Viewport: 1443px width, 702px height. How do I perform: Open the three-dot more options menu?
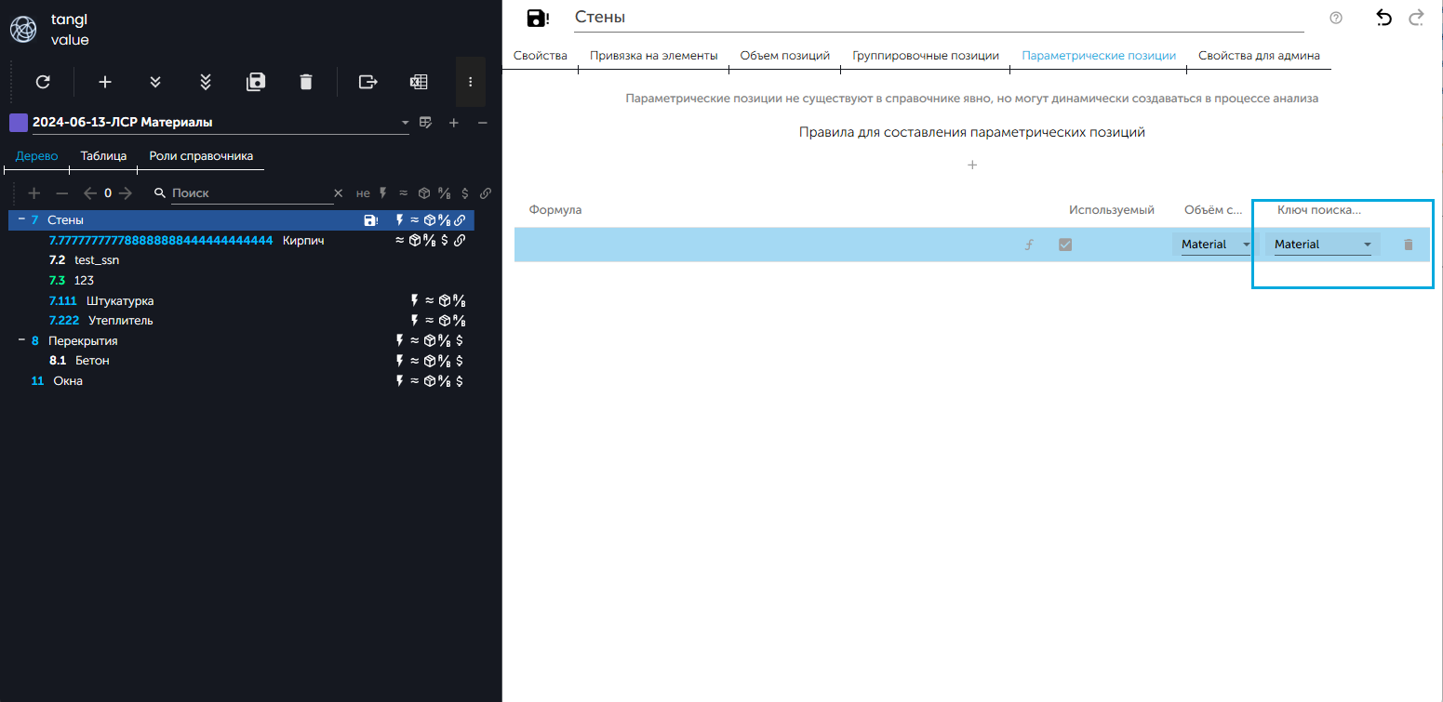coord(471,82)
